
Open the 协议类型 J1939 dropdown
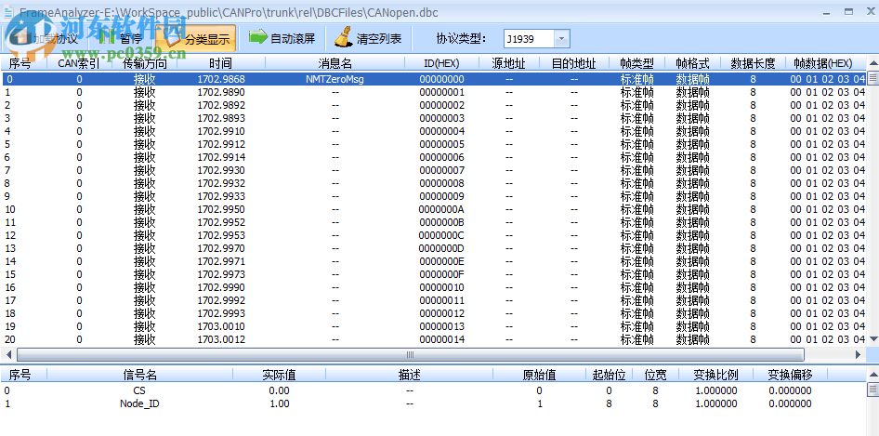click(x=562, y=39)
